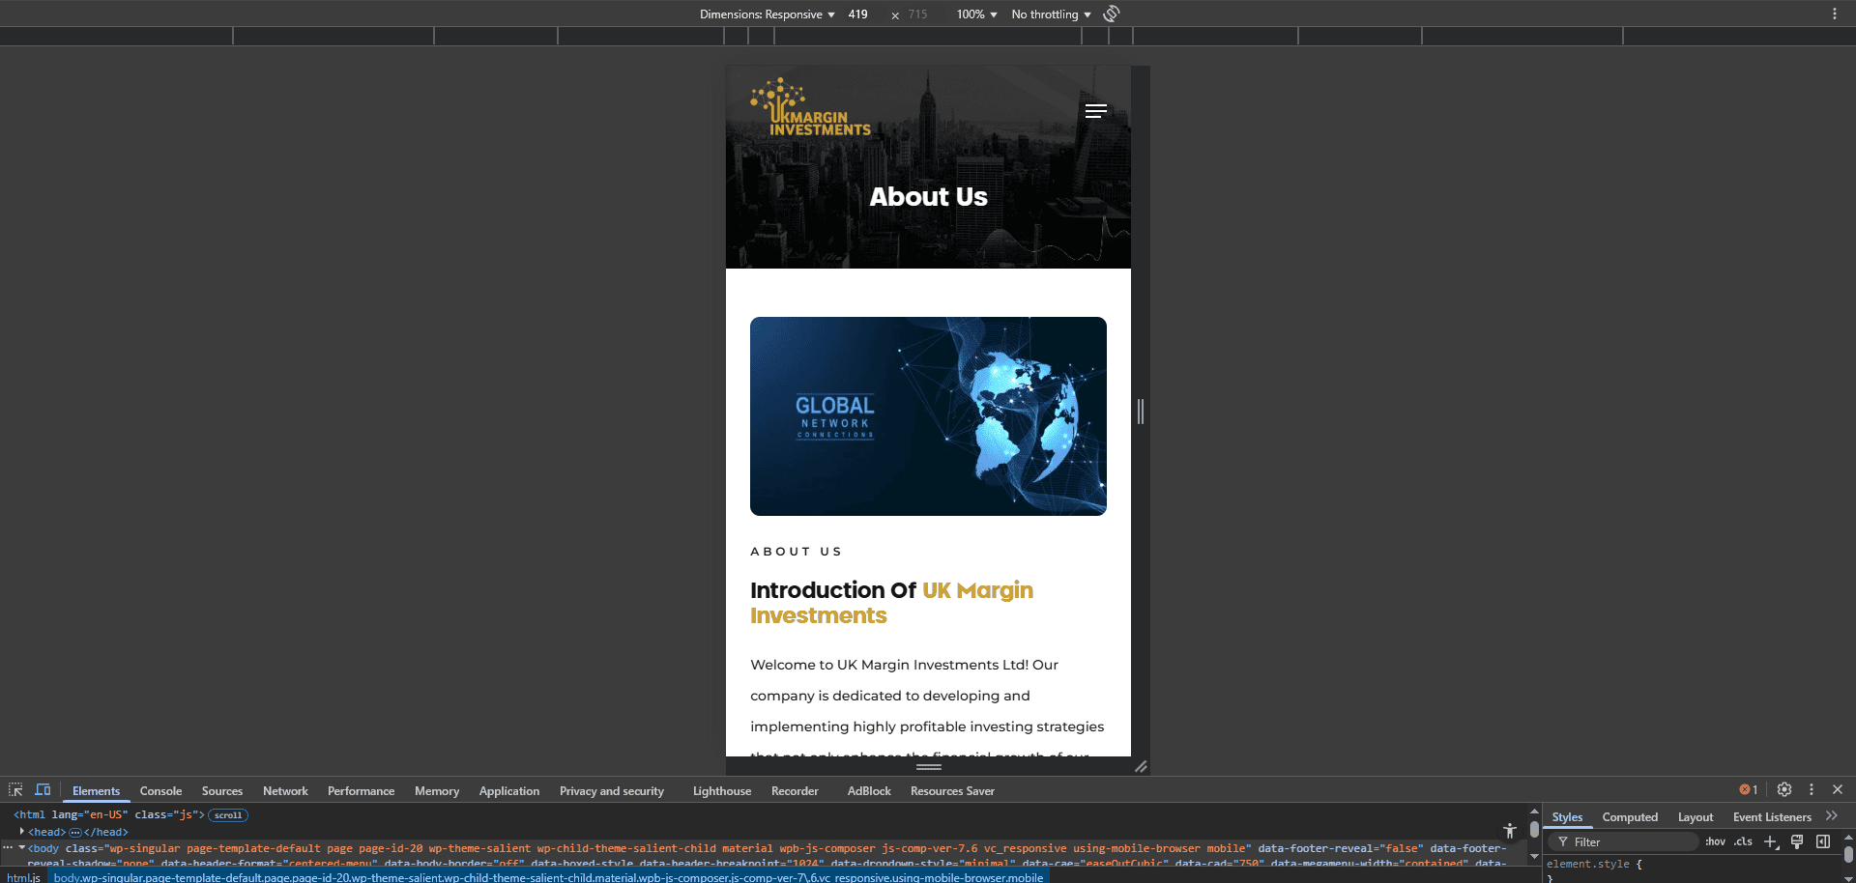The image size is (1856, 883).
Task: Close the DevTools panel
Action: (1838, 789)
